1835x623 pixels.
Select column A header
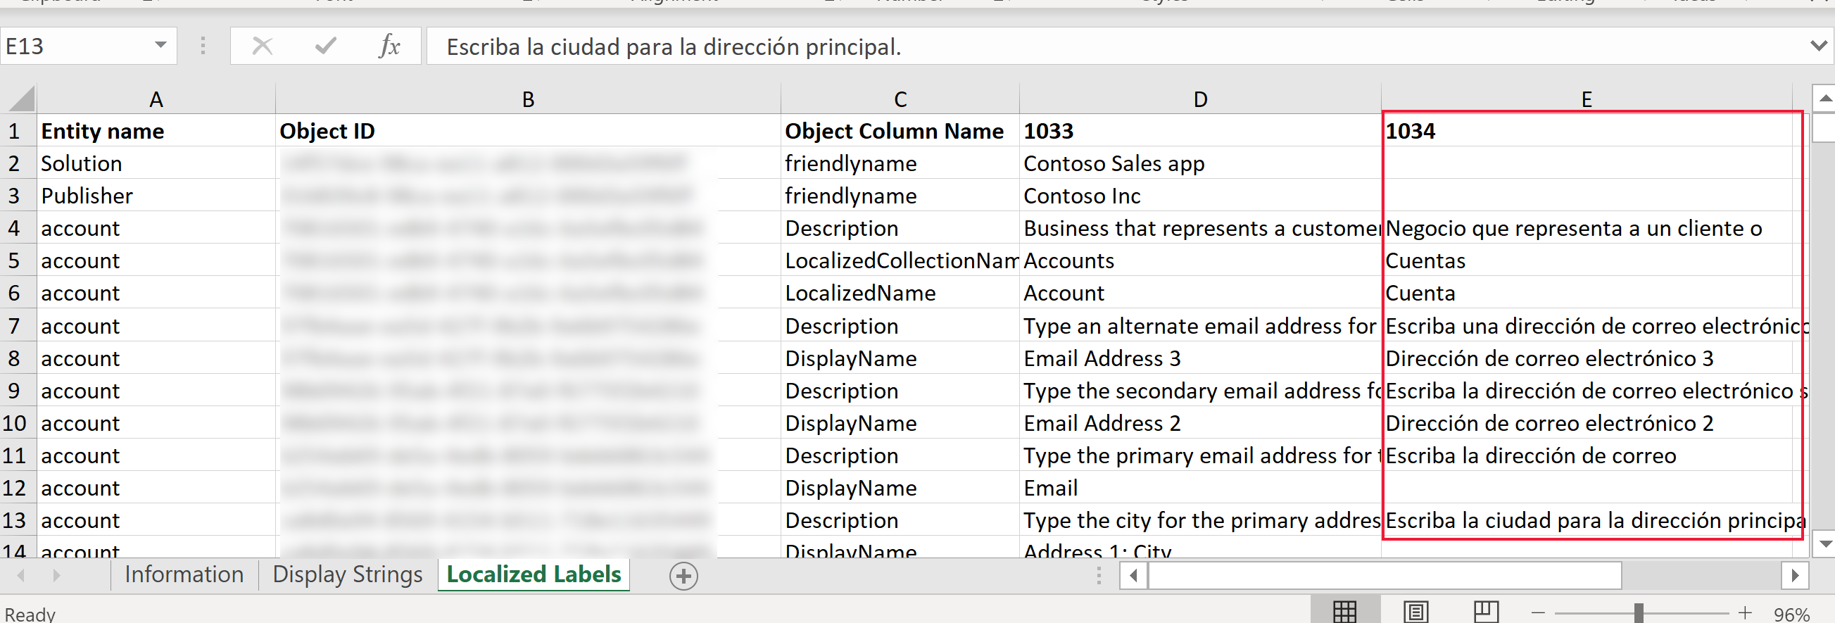coord(156,99)
